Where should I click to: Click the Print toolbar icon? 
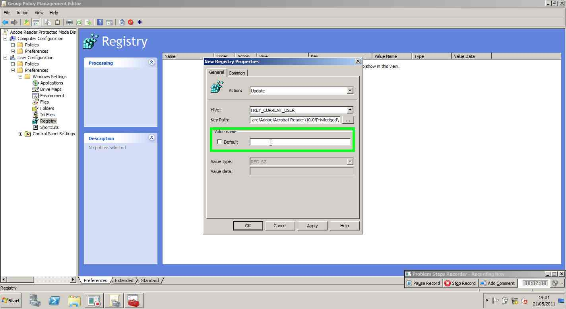70,22
